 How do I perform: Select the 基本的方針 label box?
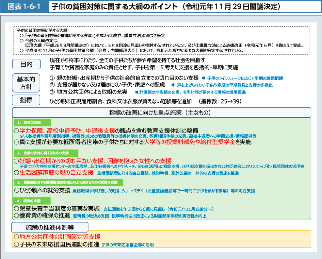coord(26,83)
